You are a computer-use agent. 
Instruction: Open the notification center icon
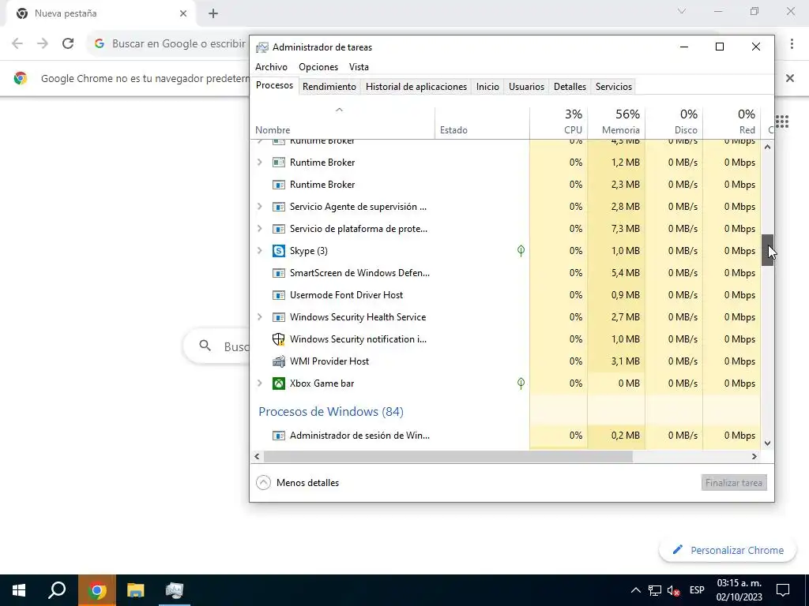783,590
